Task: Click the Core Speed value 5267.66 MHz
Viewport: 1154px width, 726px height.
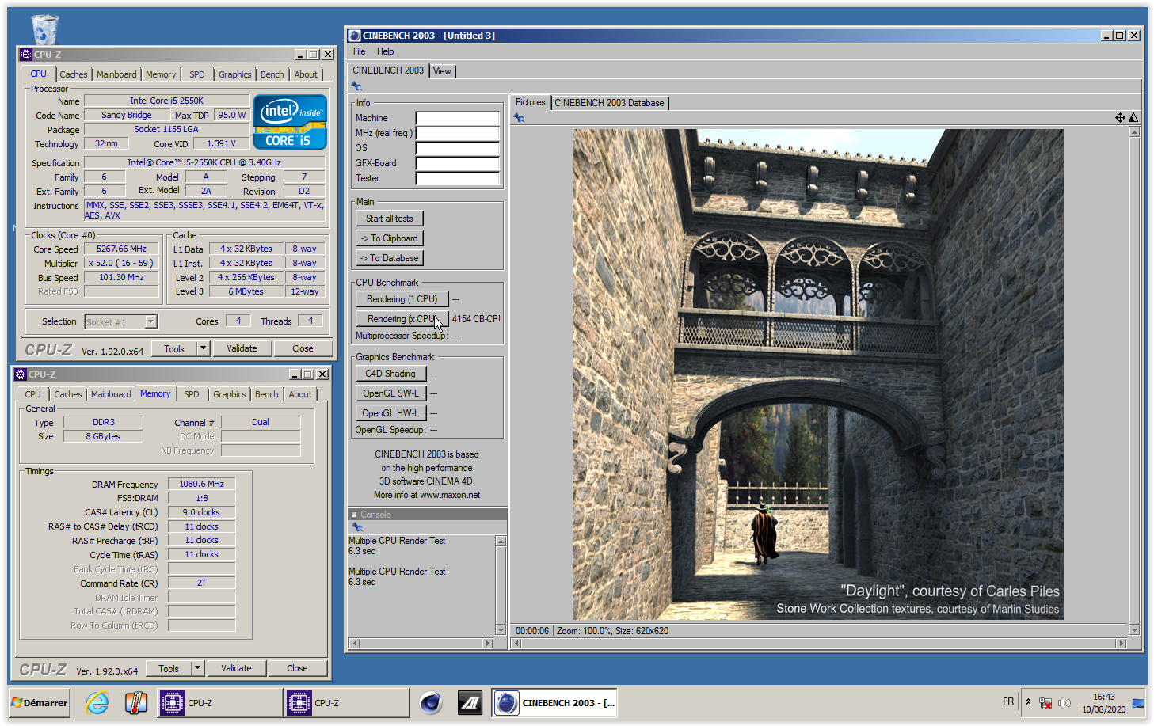Action: coord(122,249)
